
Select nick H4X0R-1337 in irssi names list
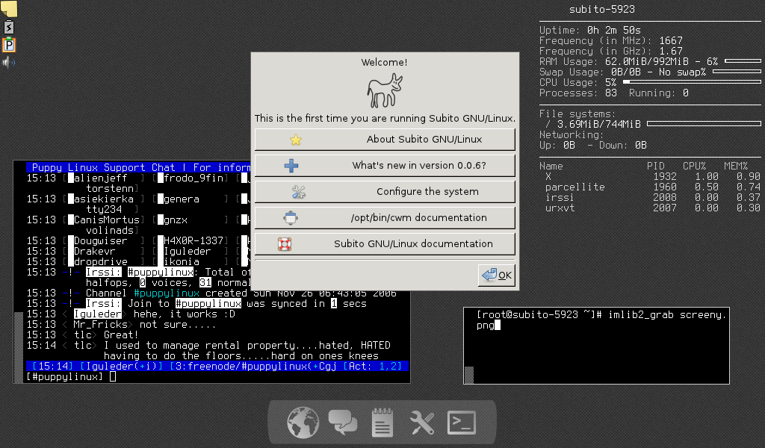[x=193, y=241]
